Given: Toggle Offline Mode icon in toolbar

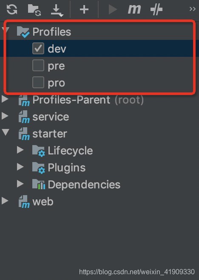Looking at the screenshot, I should point(156,9).
